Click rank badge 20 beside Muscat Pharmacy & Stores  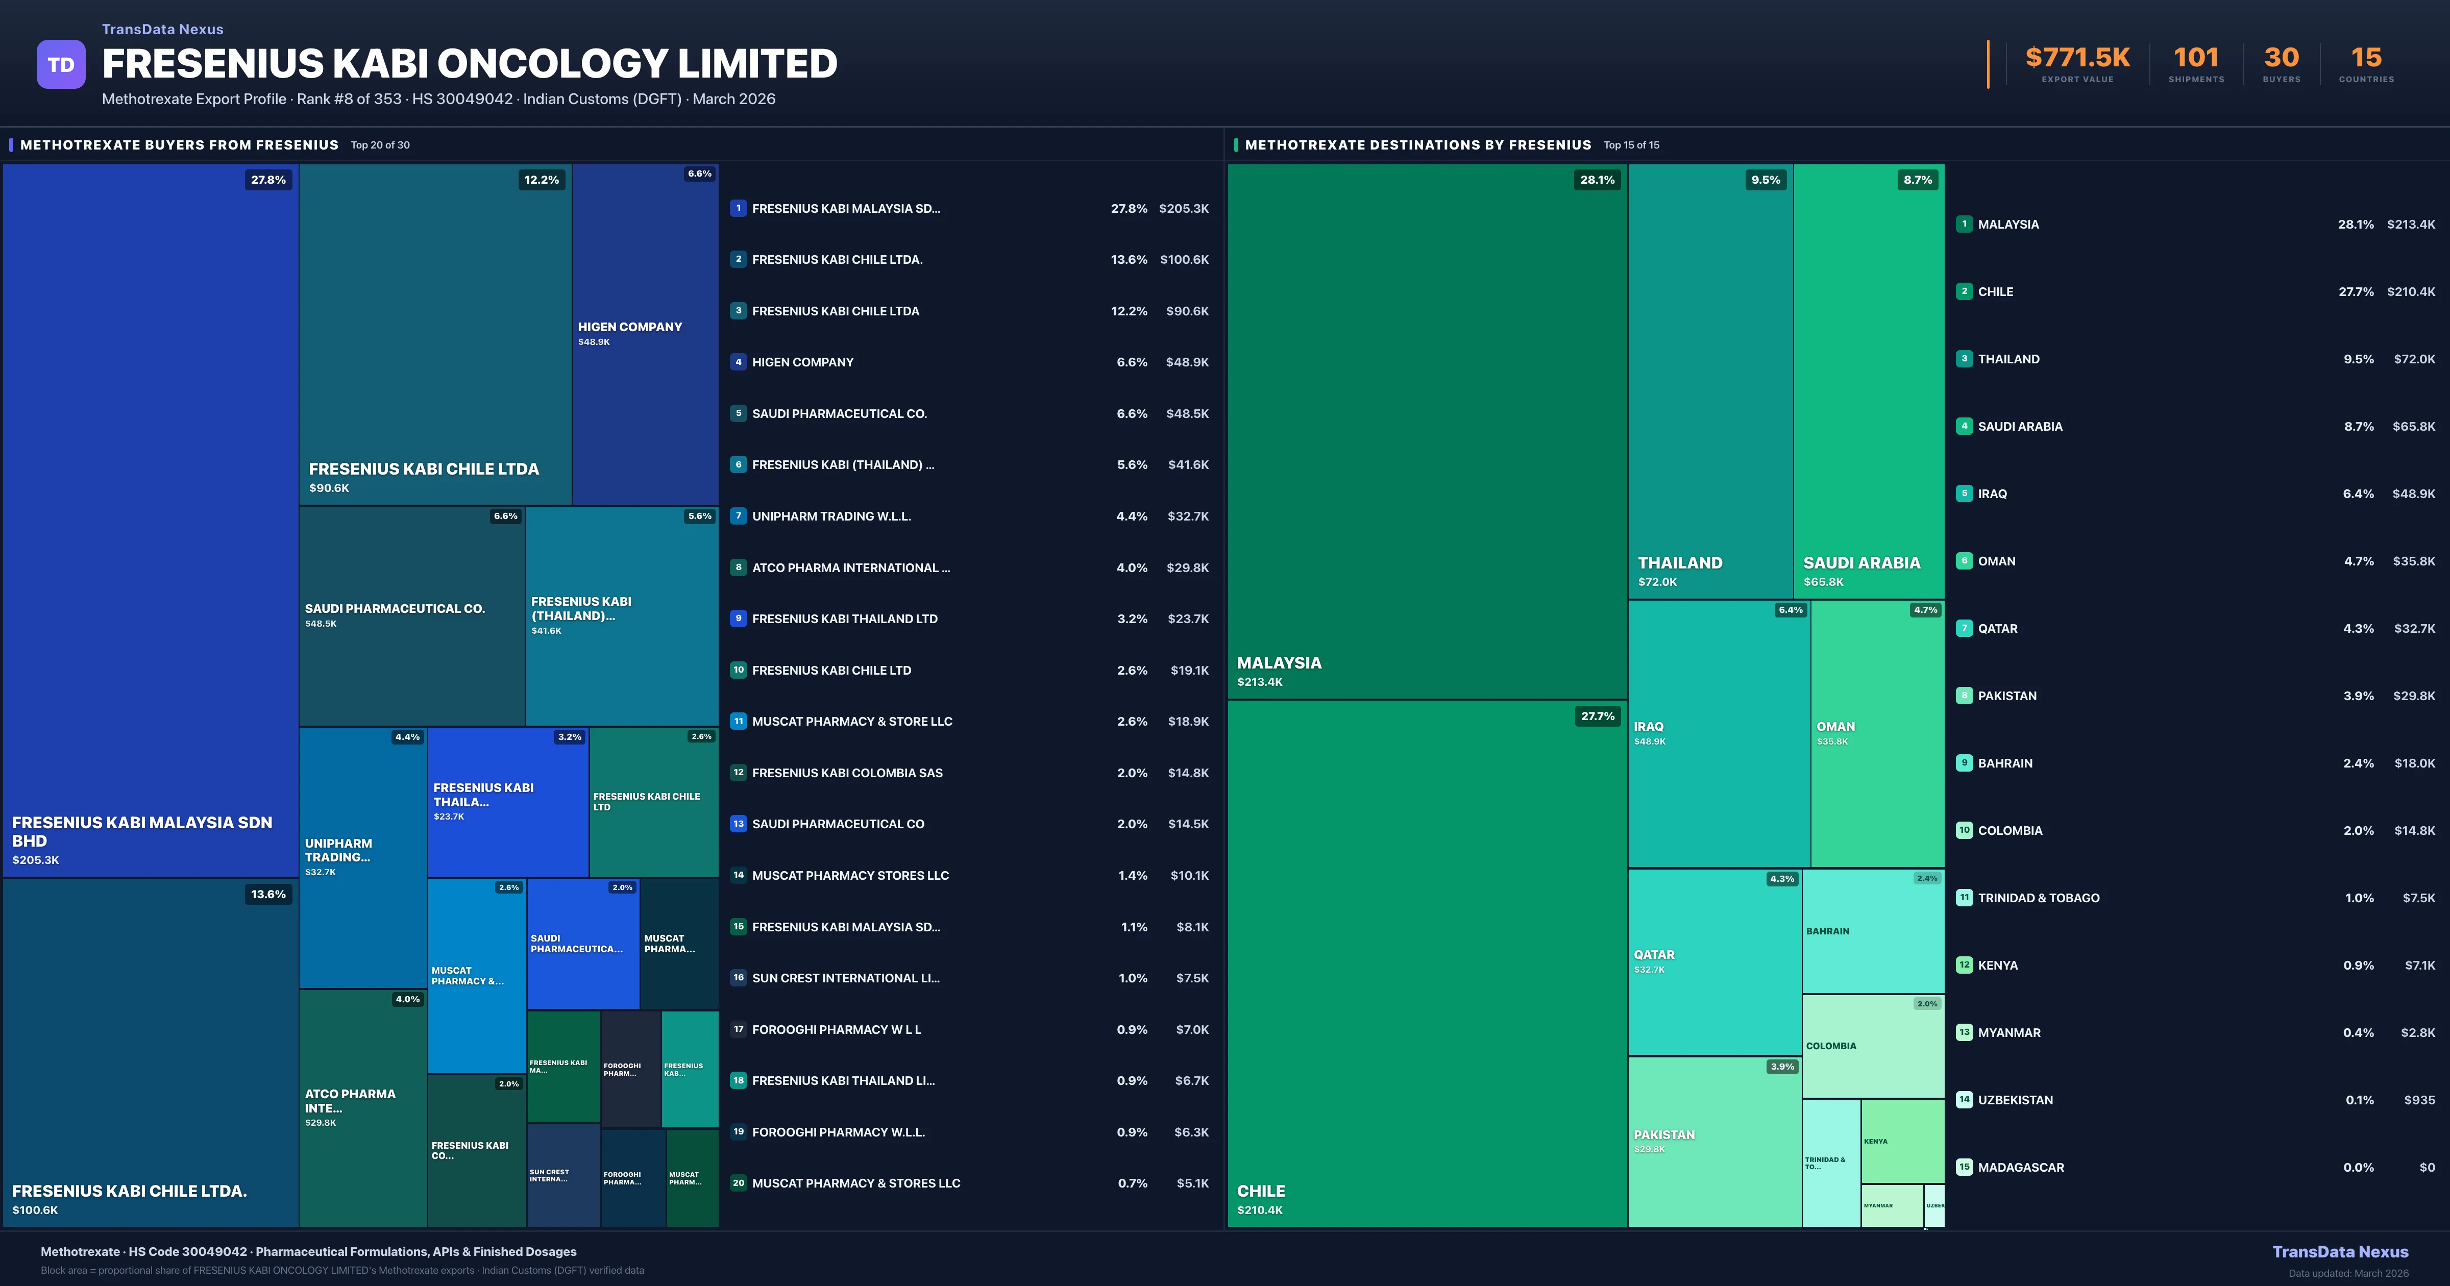(x=738, y=1183)
